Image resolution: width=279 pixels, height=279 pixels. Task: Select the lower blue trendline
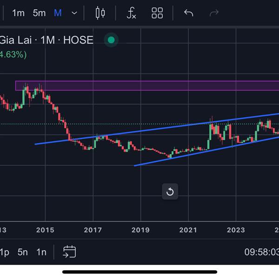coord(206,151)
